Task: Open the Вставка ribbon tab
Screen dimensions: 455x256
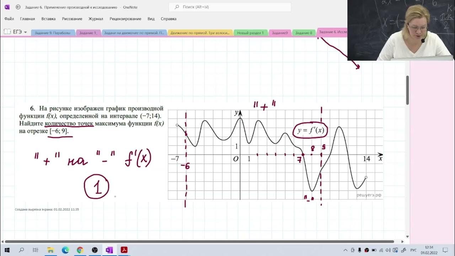Action: 48,19
